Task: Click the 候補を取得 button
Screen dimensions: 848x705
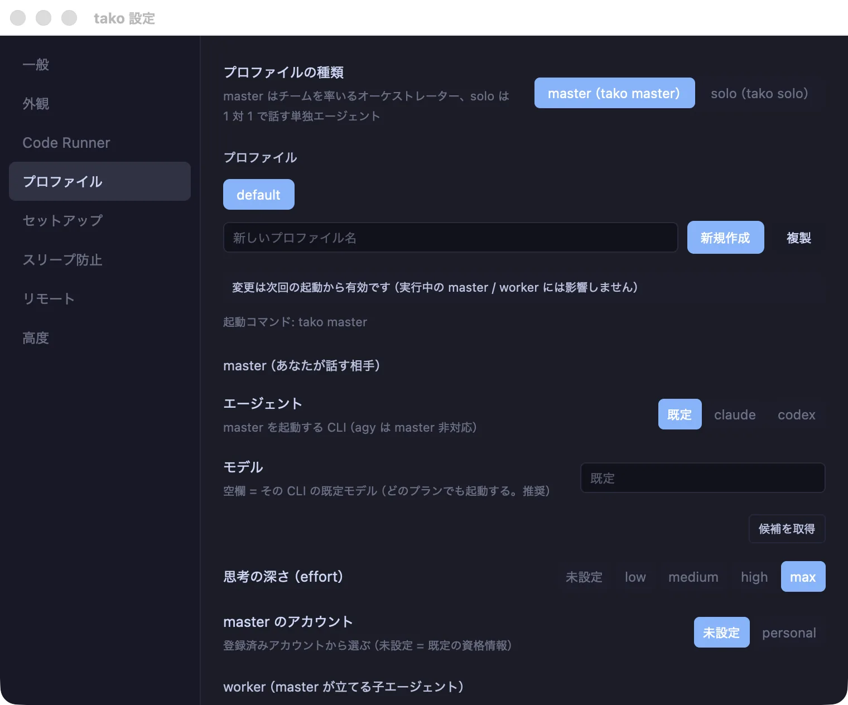Action: coord(787,529)
